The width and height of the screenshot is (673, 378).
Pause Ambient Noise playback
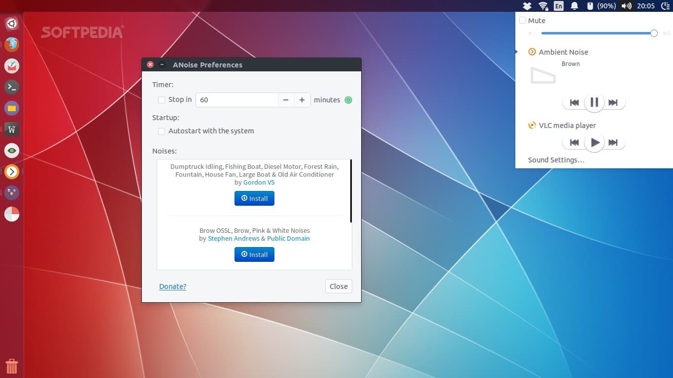pos(594,102)
